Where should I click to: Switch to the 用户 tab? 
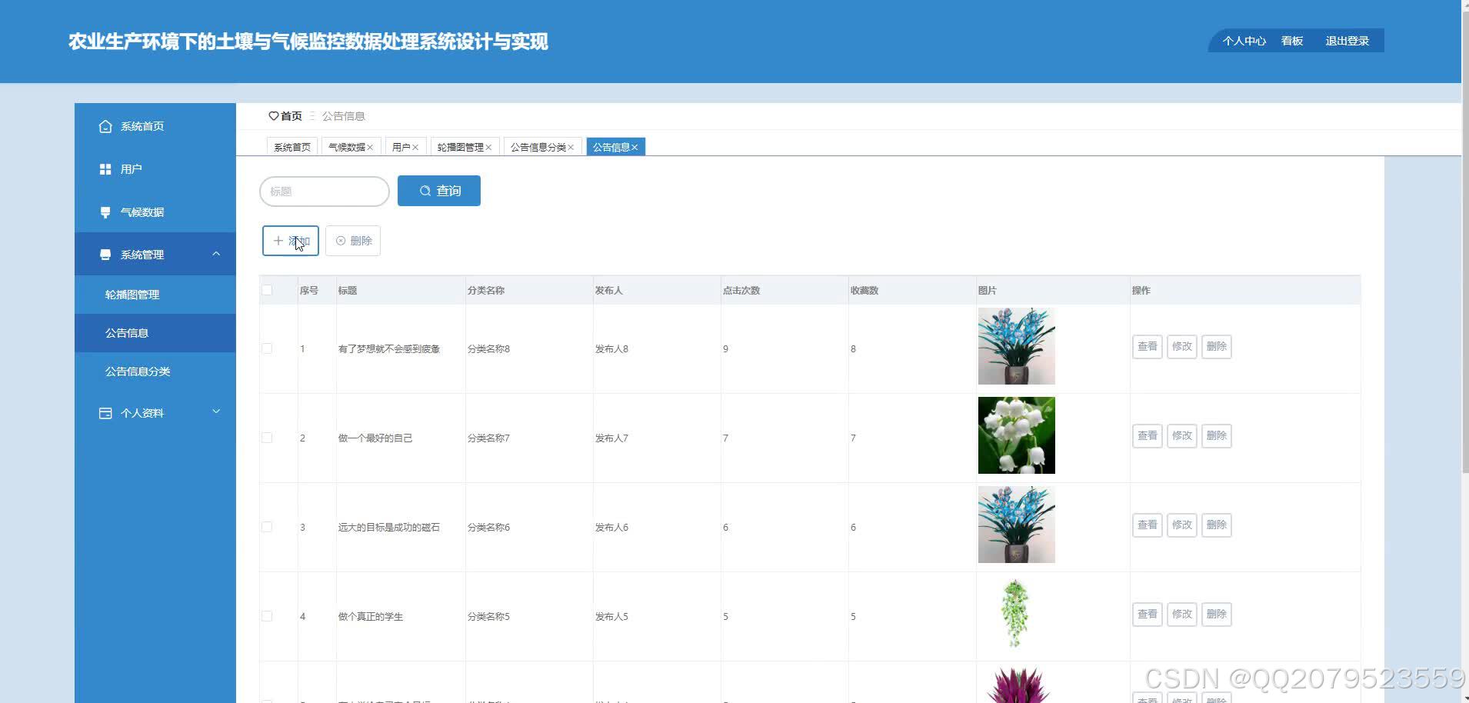point(401,146)
